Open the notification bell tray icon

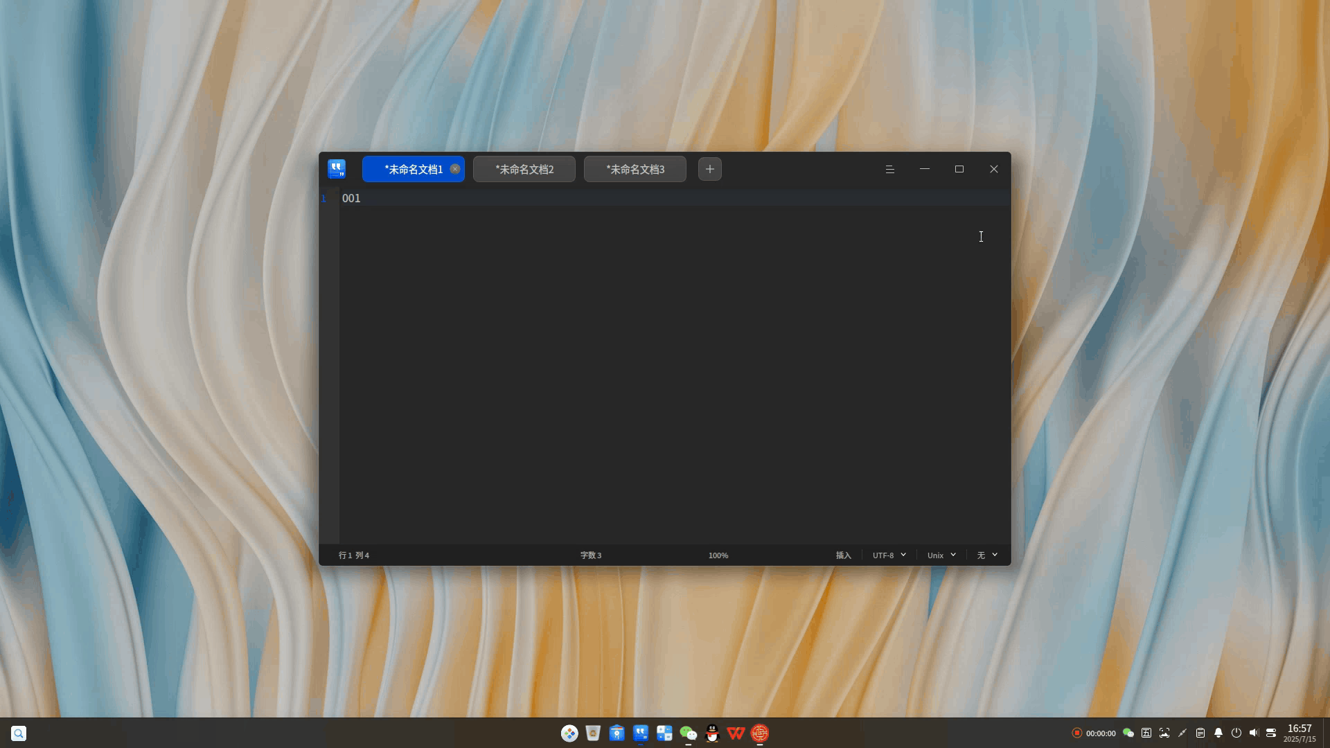coord(1218,733)
